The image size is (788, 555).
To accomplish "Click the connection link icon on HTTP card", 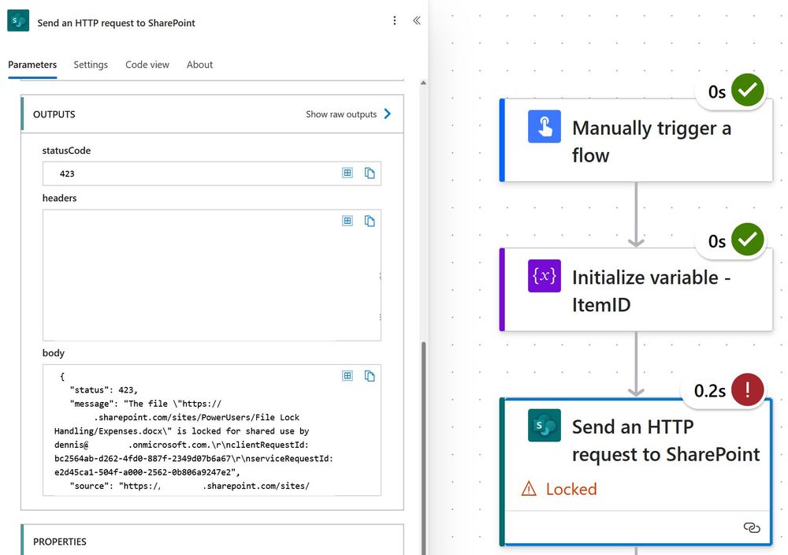I will coord(752,527).
